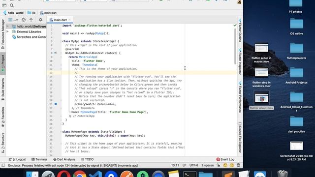
Task: Click MyHomePage class reference on line 23
Action: [x=88, y=112]
